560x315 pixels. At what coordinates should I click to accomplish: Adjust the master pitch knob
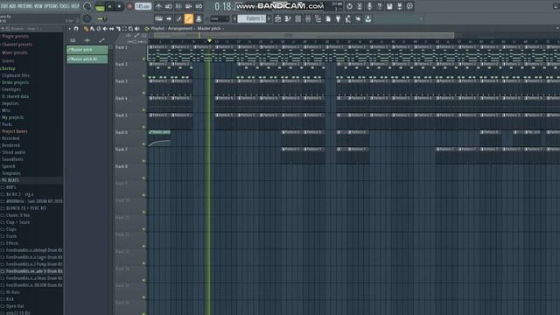tap(87, 18)
